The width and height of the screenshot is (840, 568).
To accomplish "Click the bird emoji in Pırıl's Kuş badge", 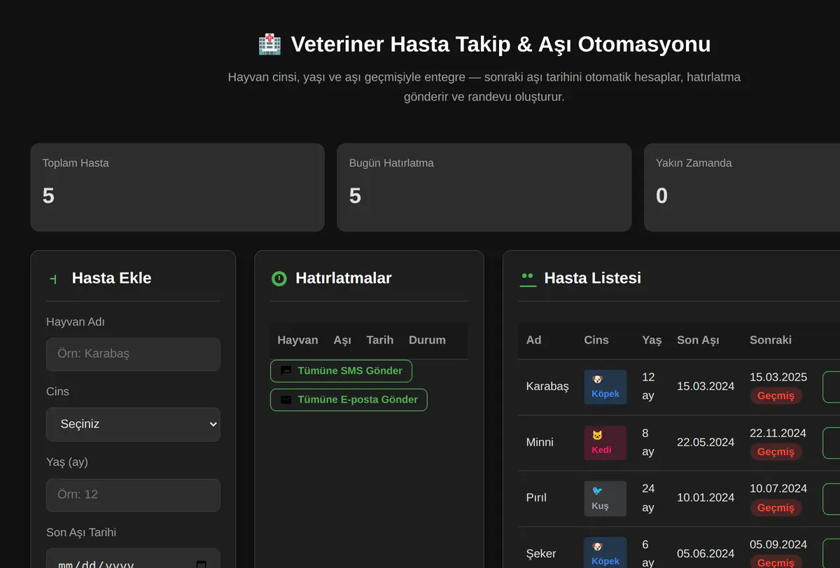I will point(597,491).
